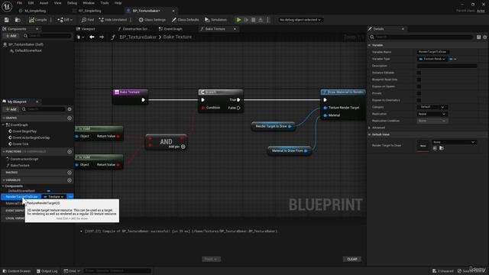This screenshot has height=275, width=489.
Task: Open the Variable Type dropdown in Details
Action: point(432,59)
